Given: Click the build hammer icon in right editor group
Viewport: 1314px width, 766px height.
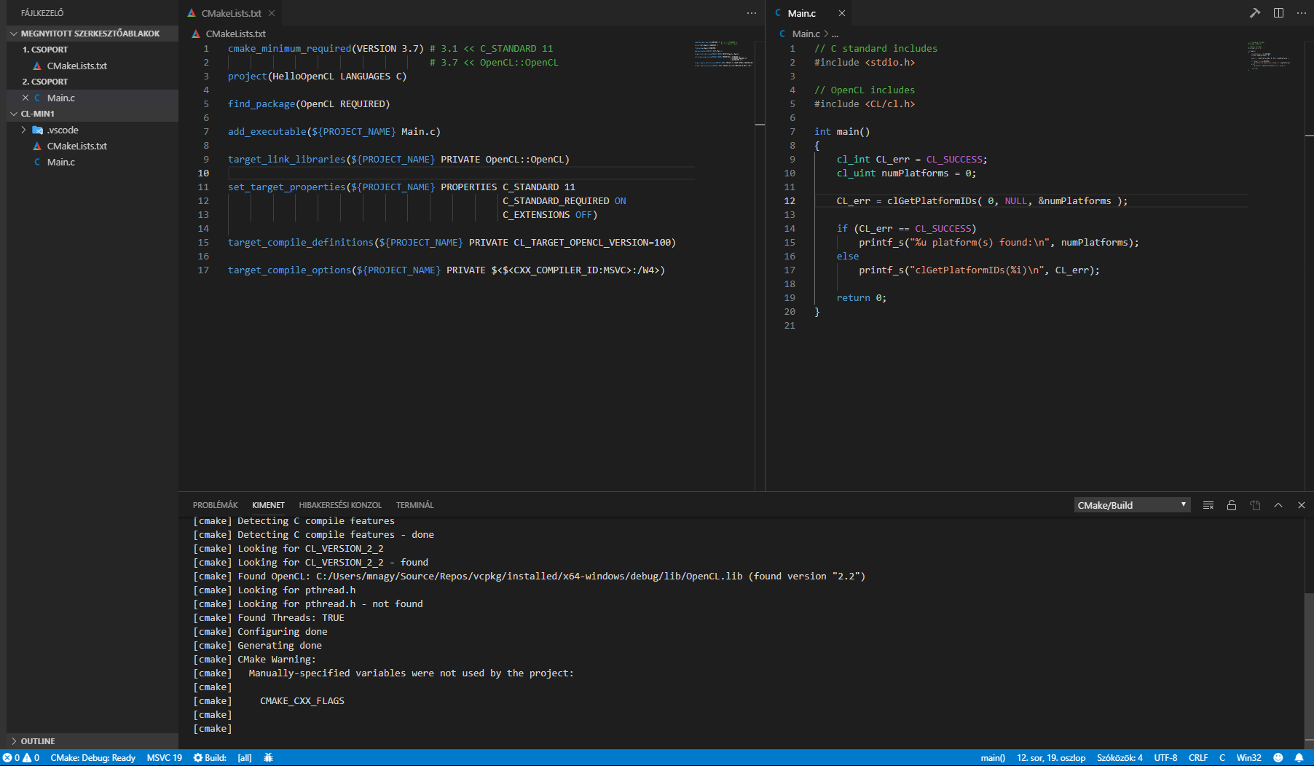Looking at the screenshot, I should coord(1255,13).
